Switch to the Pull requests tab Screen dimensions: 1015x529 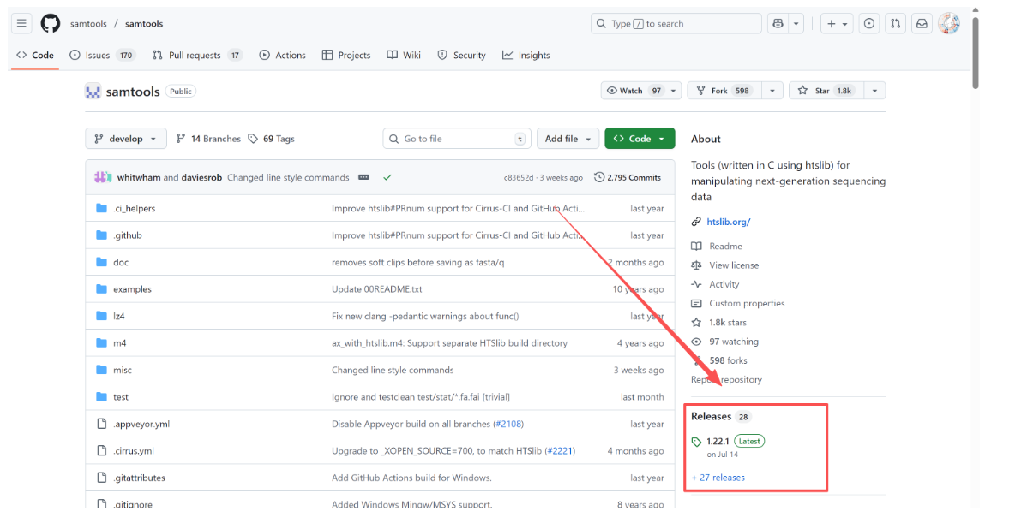point(197,55)
